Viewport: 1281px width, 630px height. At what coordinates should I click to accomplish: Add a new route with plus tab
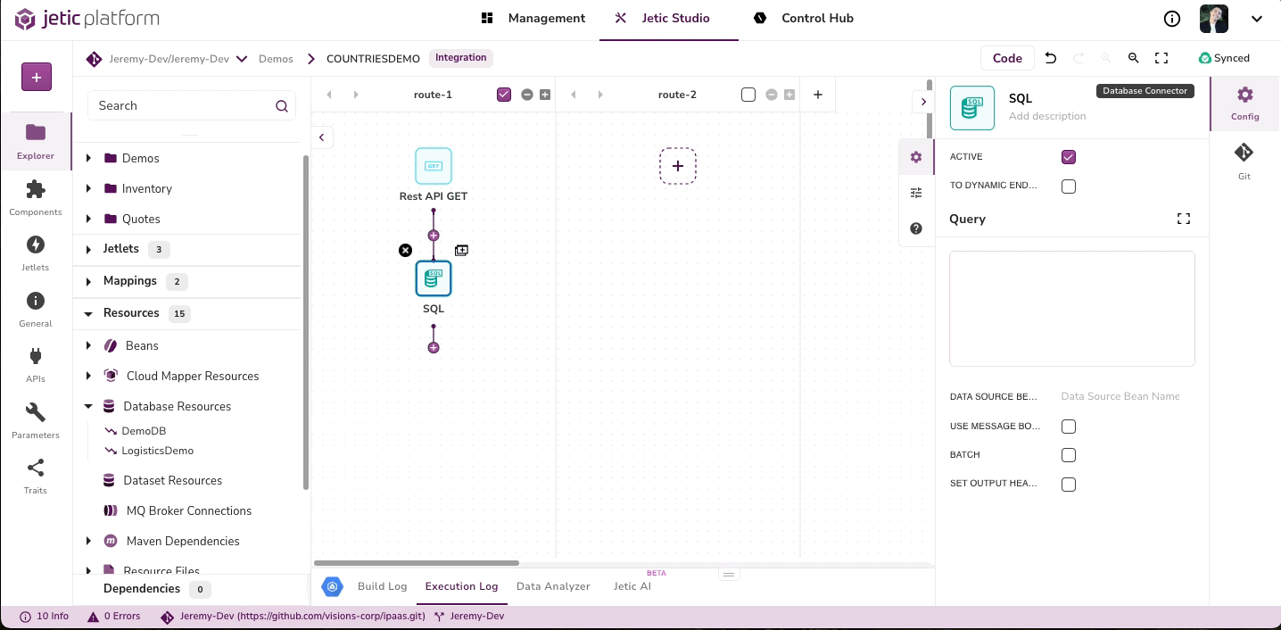818,95
